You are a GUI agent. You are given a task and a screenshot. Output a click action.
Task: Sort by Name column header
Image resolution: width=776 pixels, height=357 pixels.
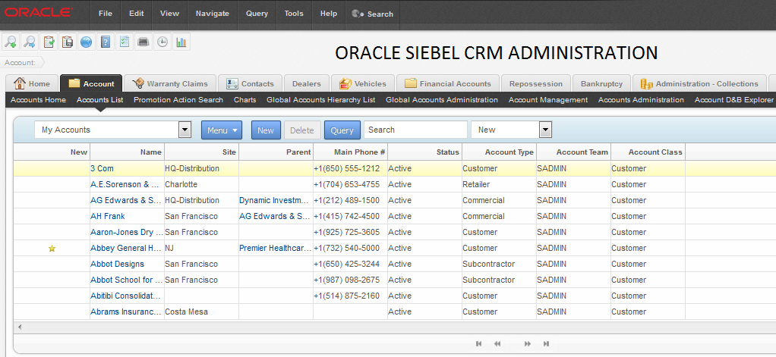[127, 152]
